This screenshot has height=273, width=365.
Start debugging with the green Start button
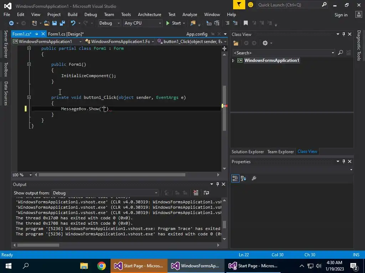pyautogui.click(x=174, y=23)
